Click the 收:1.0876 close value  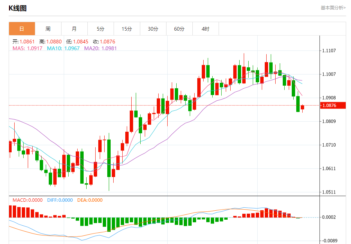pyautogui.click(x=104, y=42)
